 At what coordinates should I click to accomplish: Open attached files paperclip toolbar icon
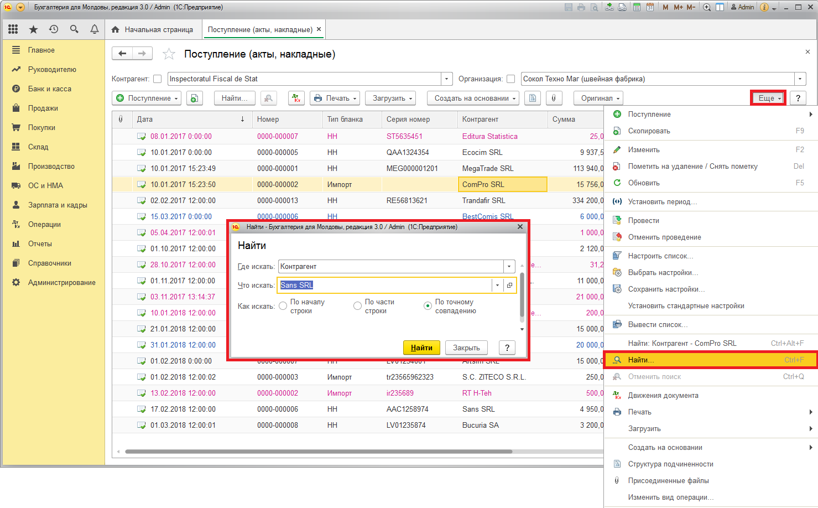point(554,98)
